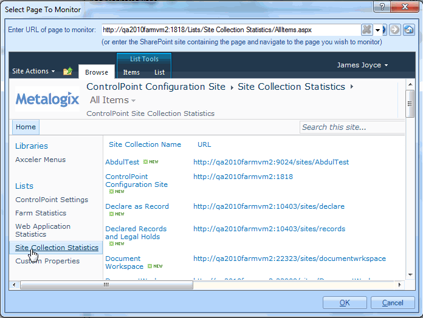Expand the Site Actions menu
The image size is (423, 318).
pos(33,72)
